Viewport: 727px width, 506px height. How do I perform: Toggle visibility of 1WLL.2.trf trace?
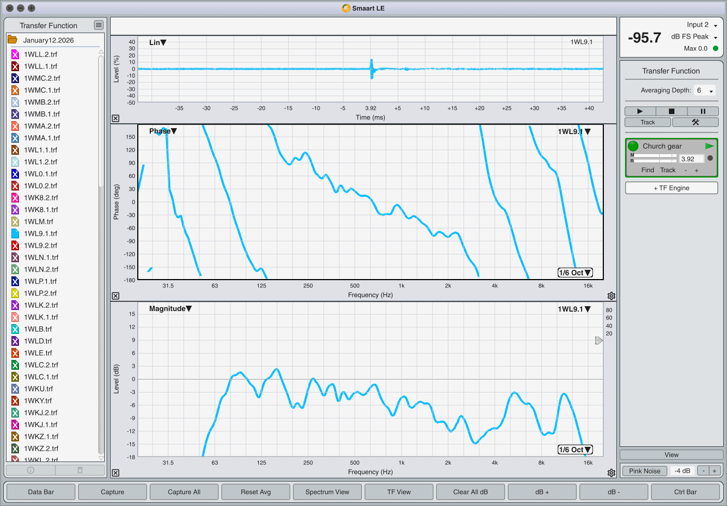[x=15, y=54]
